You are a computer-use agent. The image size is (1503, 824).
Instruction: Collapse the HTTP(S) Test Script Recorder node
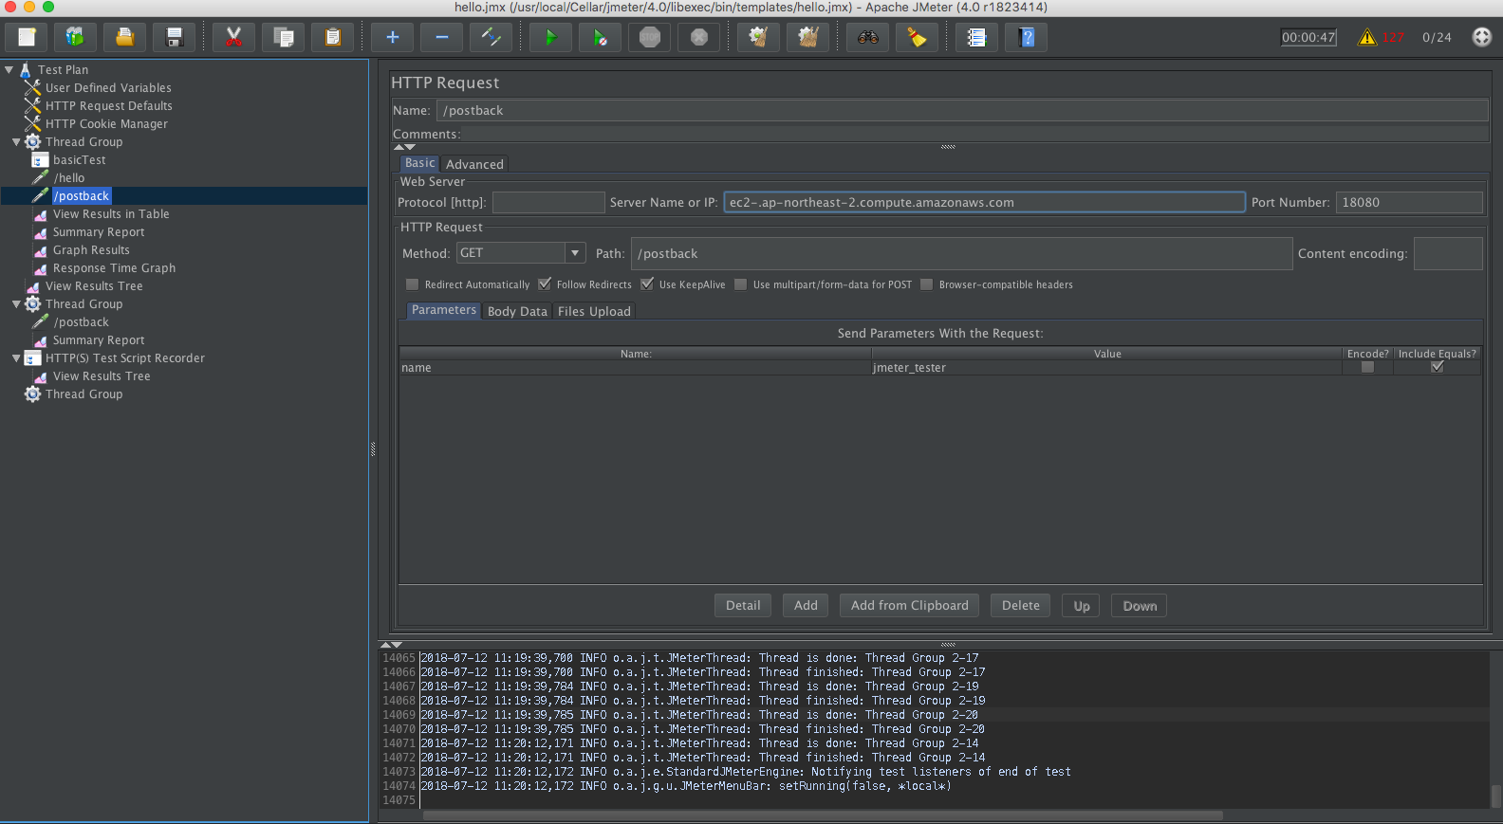click(x=16, y=358)
